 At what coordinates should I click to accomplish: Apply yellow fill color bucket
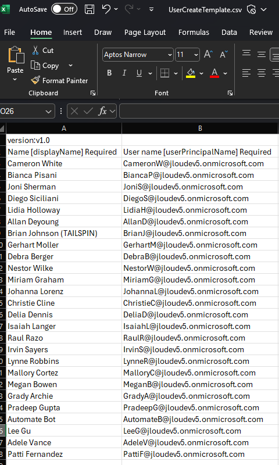191,73
